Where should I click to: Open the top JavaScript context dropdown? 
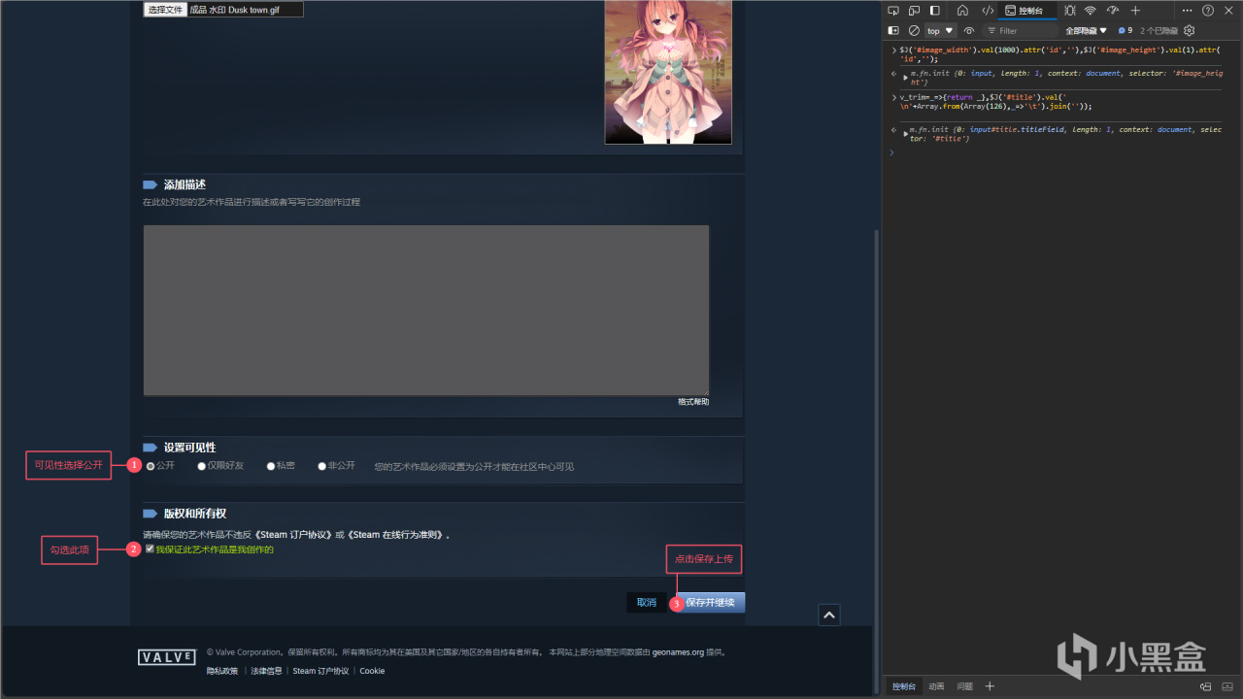941,31
